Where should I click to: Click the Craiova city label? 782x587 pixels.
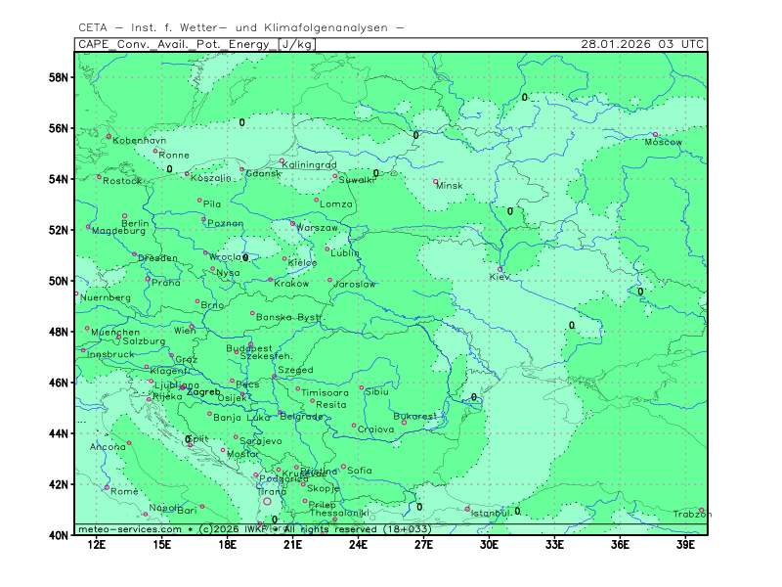point(376,429)
